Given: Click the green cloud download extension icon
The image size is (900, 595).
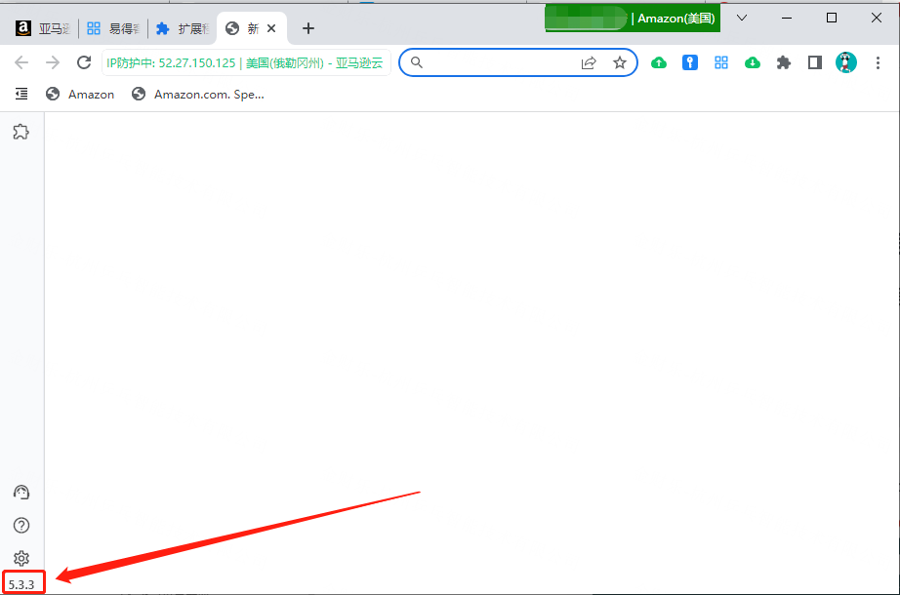Looking at the screenshot, I should (x=752, y=62).
